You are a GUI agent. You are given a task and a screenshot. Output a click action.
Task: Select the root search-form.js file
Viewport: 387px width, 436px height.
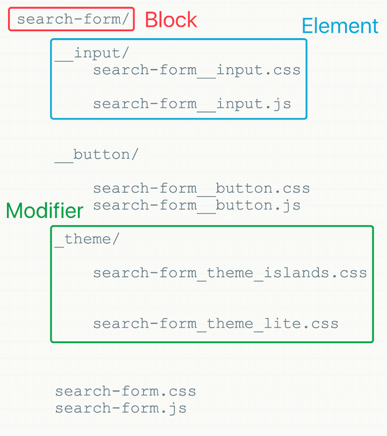pos(120,408)
